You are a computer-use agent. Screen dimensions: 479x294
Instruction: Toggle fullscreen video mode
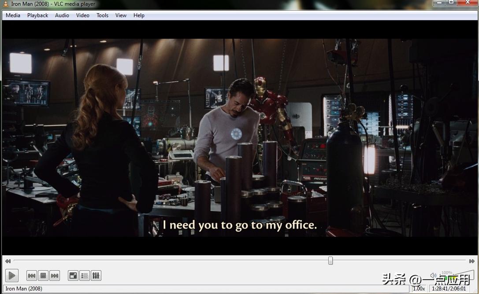coord(73,276)
